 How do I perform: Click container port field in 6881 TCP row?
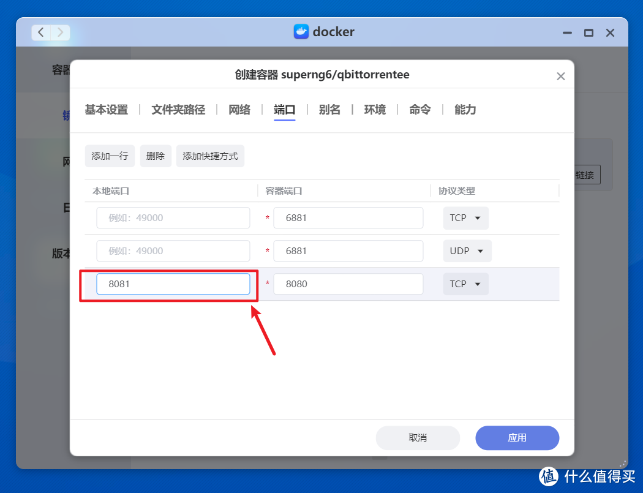click(x=348, y=218)
